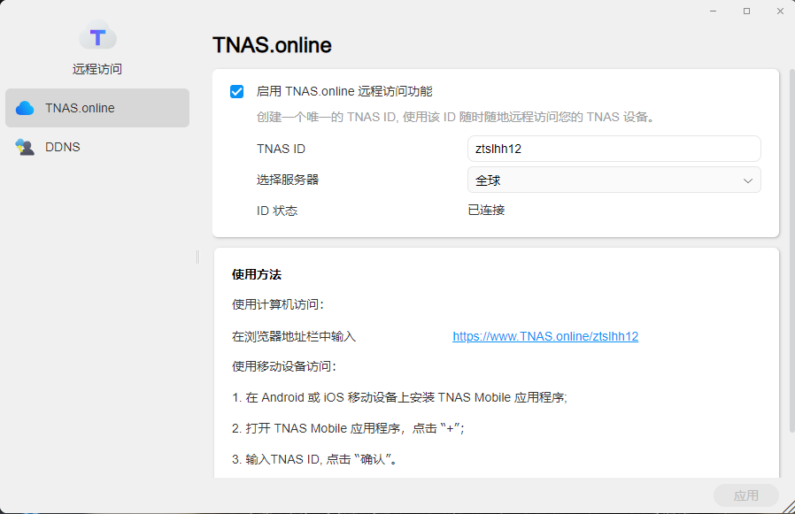
Task: Click the TNAS ID field label
Action: tap(281, 149)
